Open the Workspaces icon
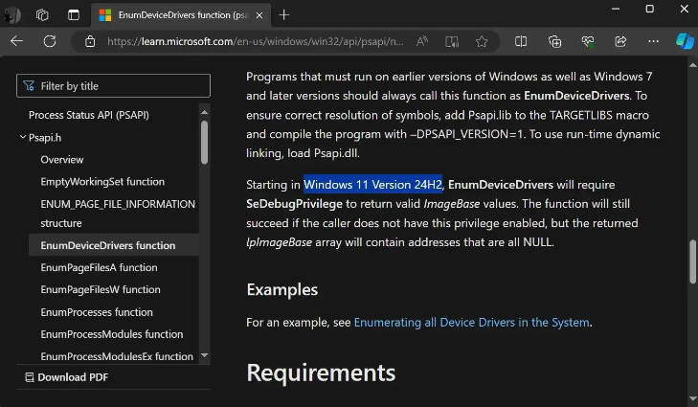 42,15
